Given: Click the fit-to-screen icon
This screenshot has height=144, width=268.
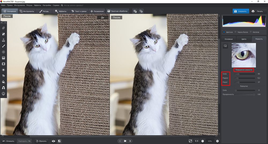Looking at the screenshot, I should [190, 141].
